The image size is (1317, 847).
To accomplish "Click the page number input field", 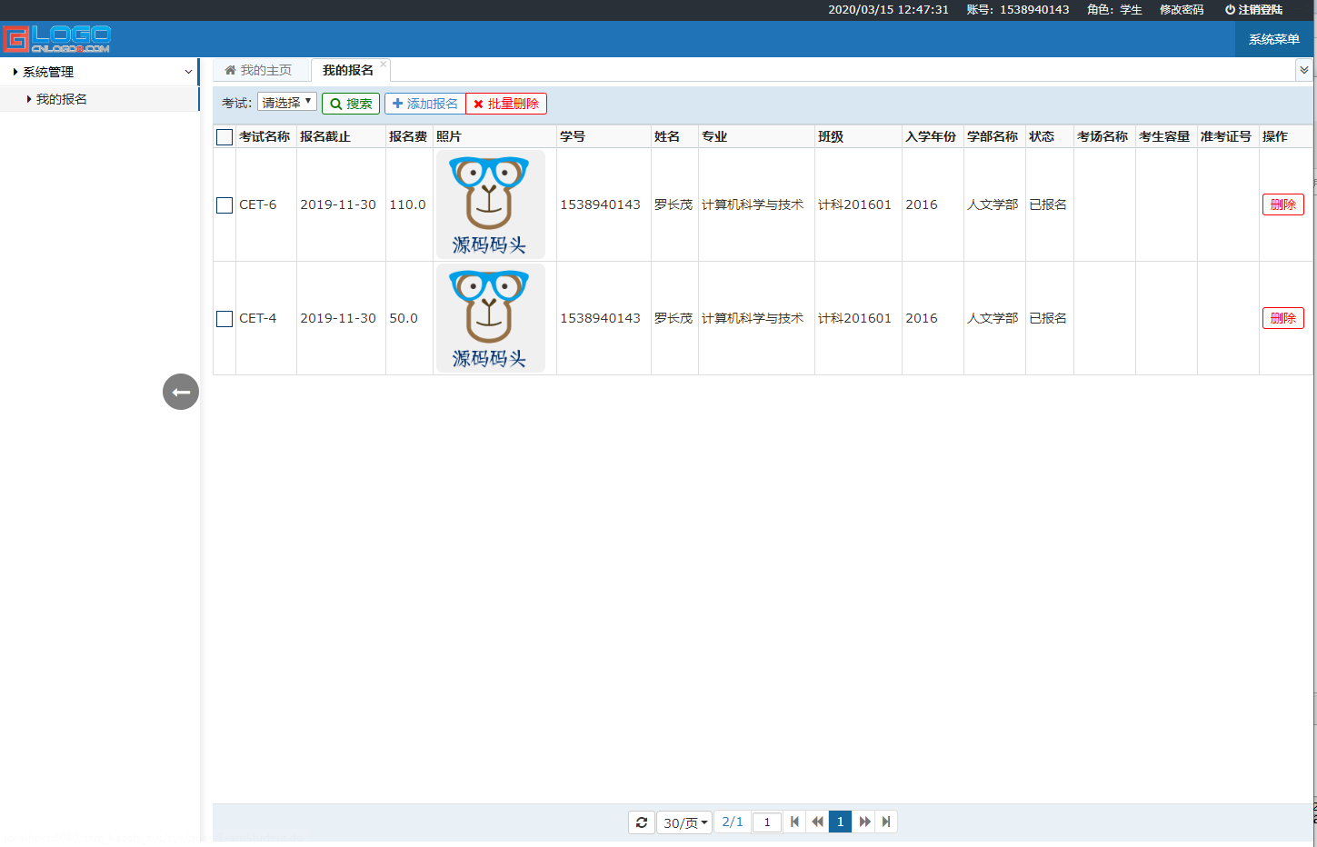I will point(766,822).
